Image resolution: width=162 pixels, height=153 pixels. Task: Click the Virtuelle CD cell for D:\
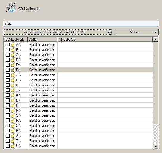[x=105, y=60]
